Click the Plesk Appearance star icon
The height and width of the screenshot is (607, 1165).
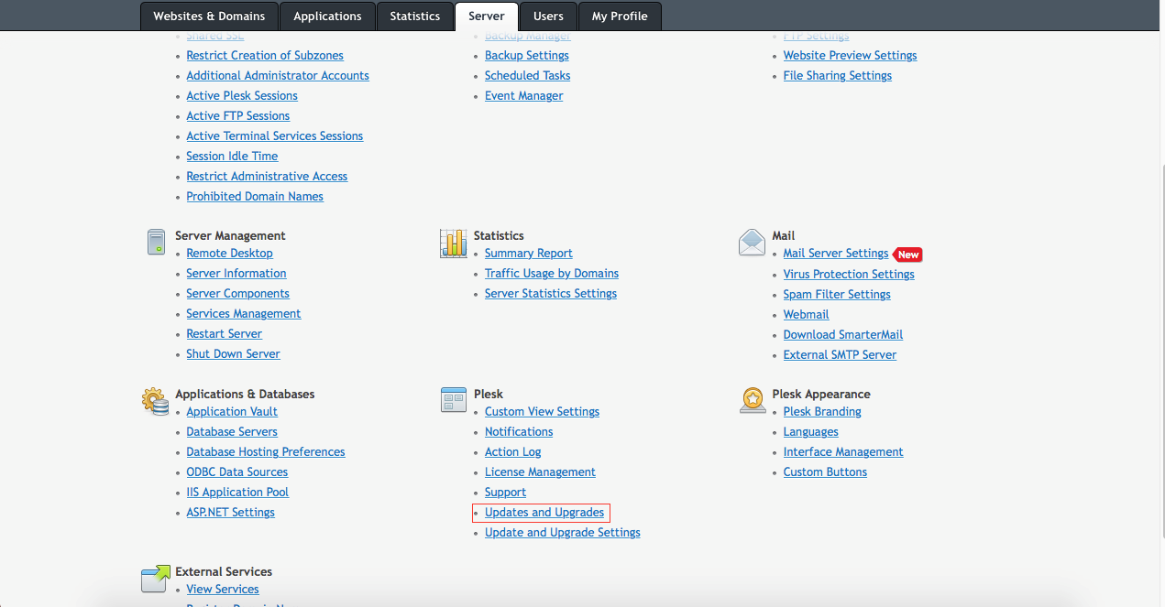tap(752, 400)
